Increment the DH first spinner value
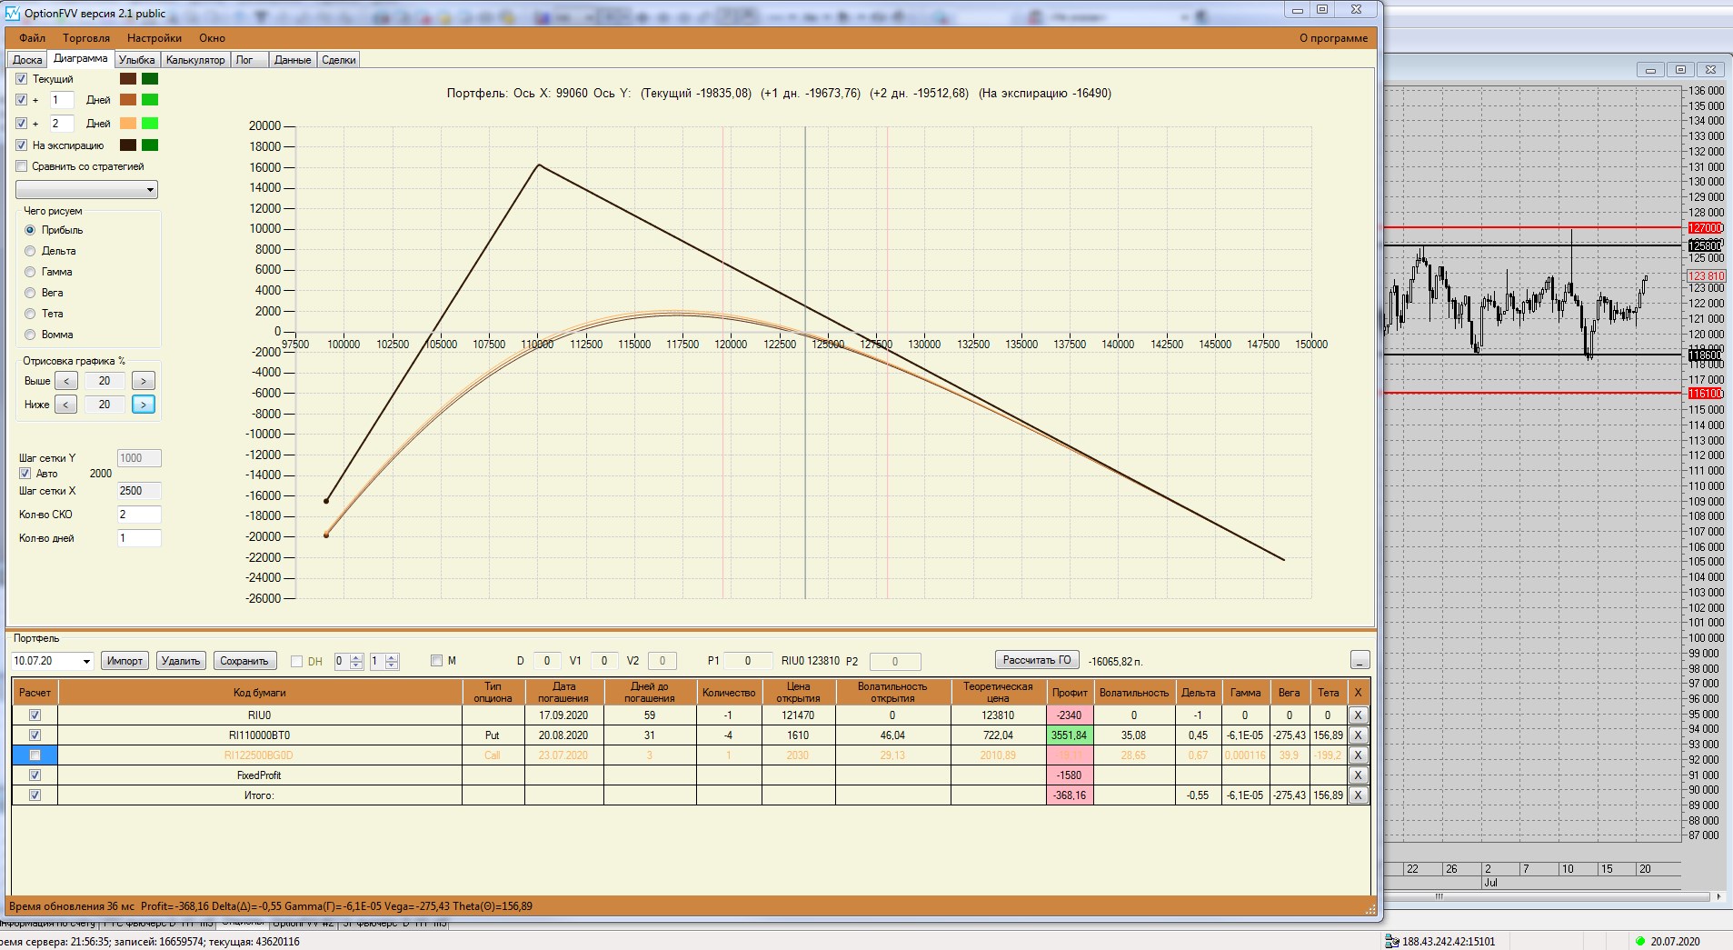This screenshot has height=950, width=1733. (356, 657)
